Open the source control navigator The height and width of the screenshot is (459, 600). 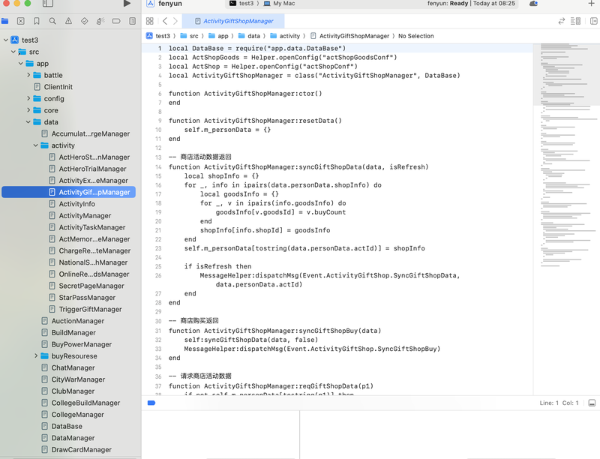coord(21,21)
